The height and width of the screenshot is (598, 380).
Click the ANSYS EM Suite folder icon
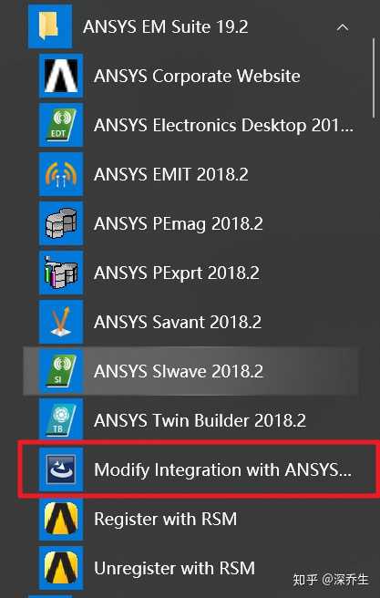tap(50, 26)
